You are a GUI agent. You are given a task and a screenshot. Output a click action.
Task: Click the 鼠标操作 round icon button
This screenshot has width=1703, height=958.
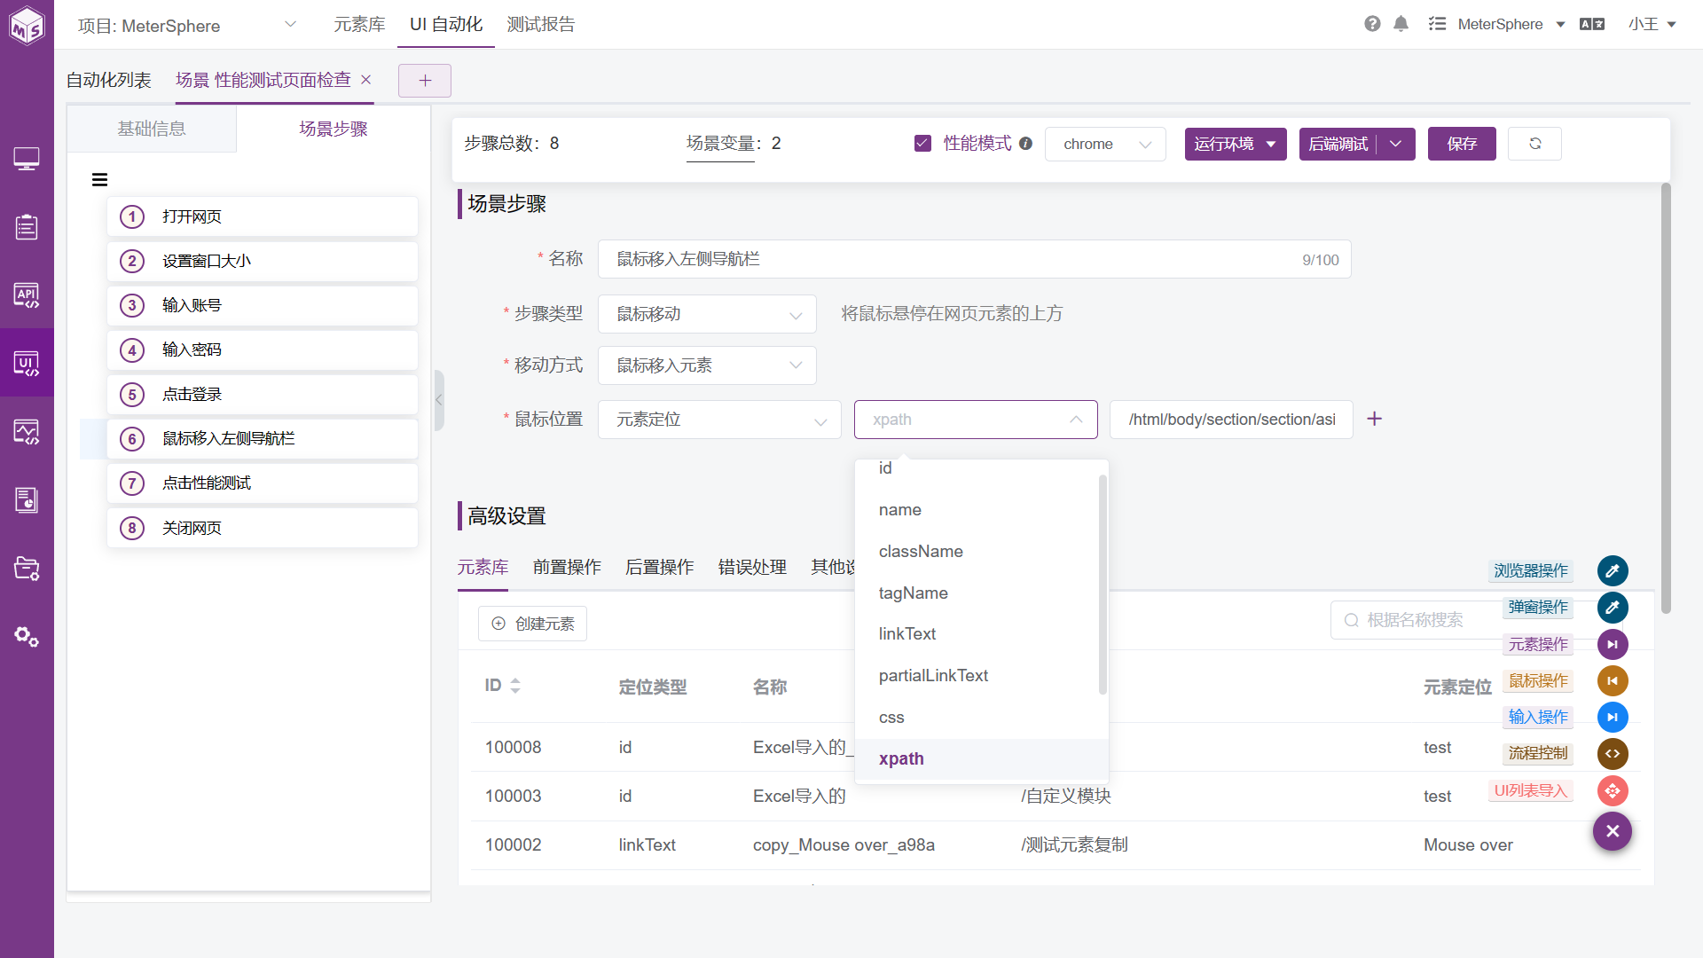point(1613,680)
